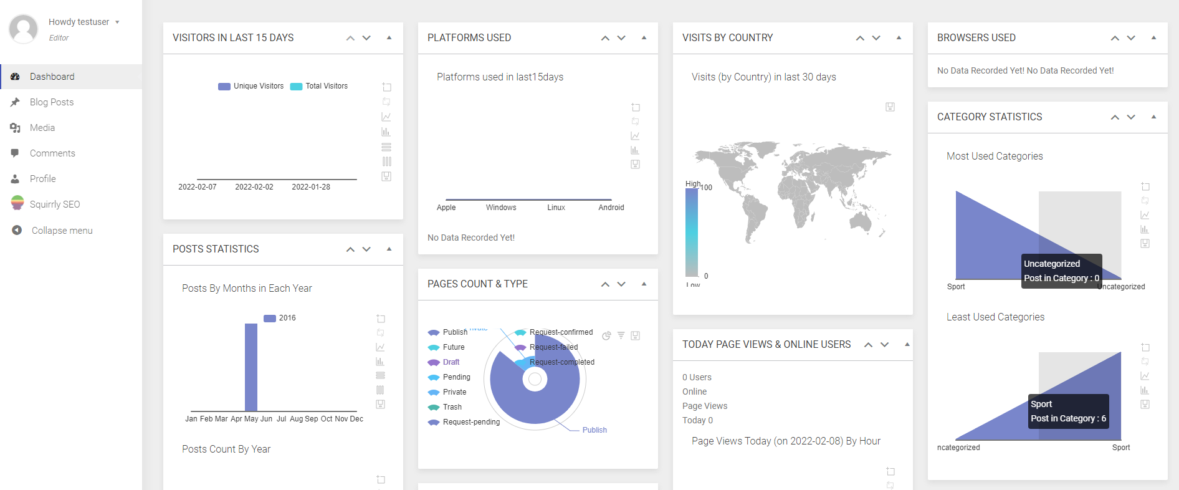The image size is (1179, 490).
Task: Open the Comments menu item
Action: click(x=71, y=153)
